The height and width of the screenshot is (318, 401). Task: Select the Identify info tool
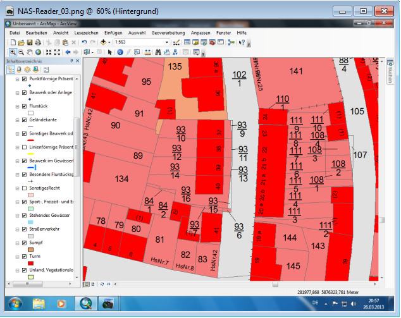coord(120,52)
